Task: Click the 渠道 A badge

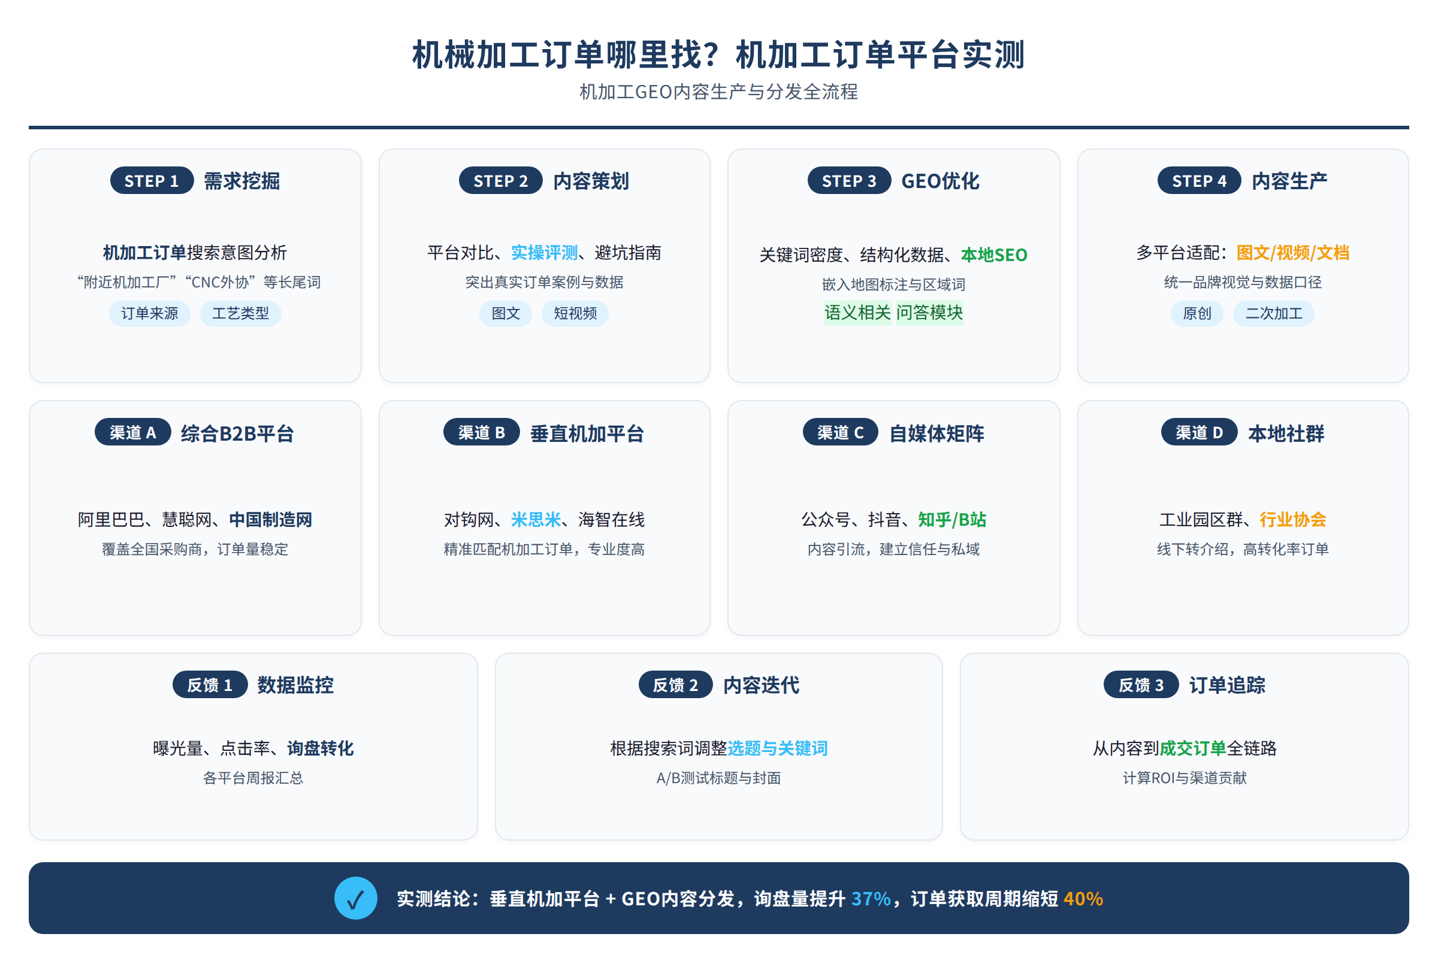Action: 132,432
